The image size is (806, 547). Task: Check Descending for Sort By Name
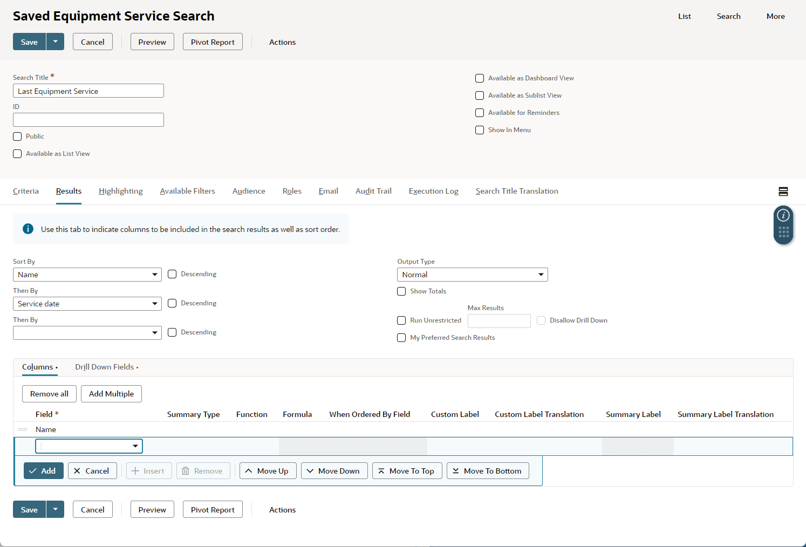pos(172,274)
